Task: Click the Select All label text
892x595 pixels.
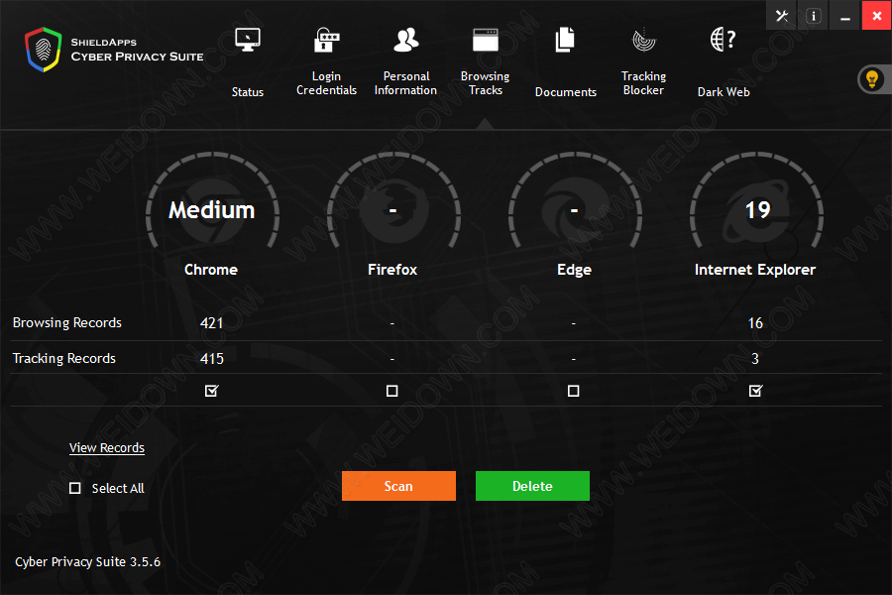Action: coord(118,488)
